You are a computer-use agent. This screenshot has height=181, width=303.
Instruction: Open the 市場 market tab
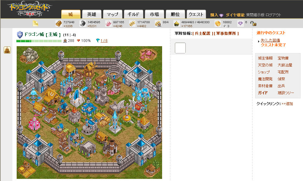tap(154, 14)
